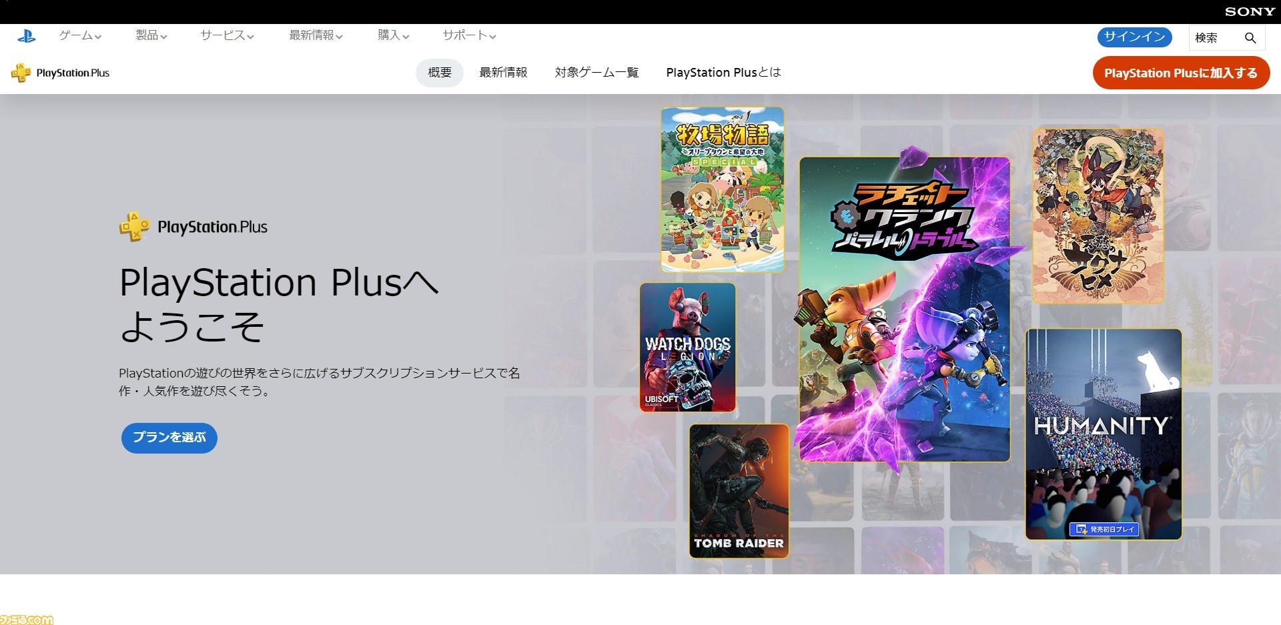Open the HUMANITY game cover
The width and height of the screenshot is (1281, 625).
tap(1104, 434)
